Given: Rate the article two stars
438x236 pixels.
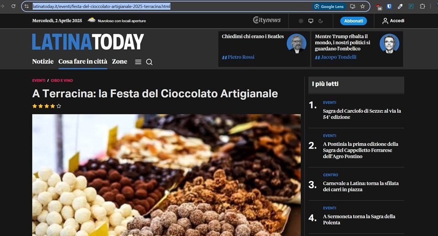Looking at the screenshot, I should 41,106.
